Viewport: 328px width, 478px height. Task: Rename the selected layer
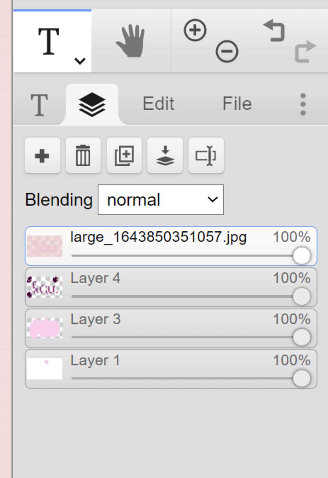pyautogui.click(x=206, y=156)
